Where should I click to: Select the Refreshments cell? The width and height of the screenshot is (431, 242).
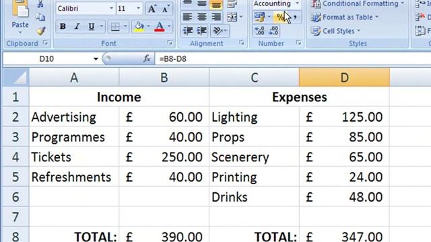[x=74, y=177]
